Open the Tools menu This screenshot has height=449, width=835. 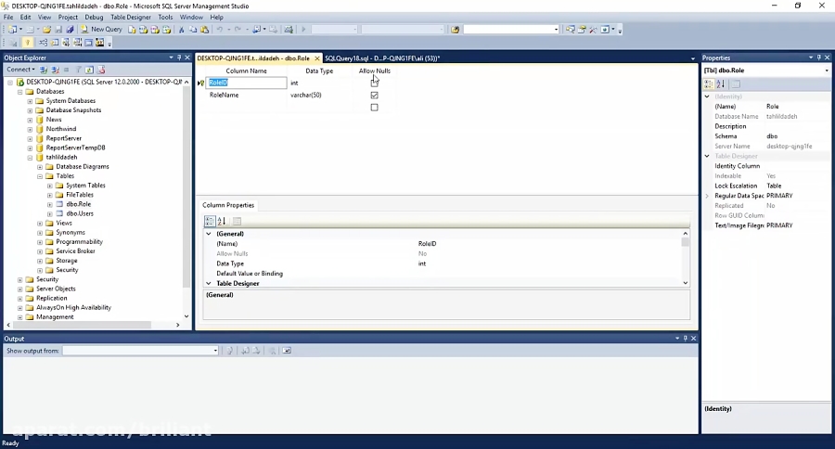click(x=165, y=17)
